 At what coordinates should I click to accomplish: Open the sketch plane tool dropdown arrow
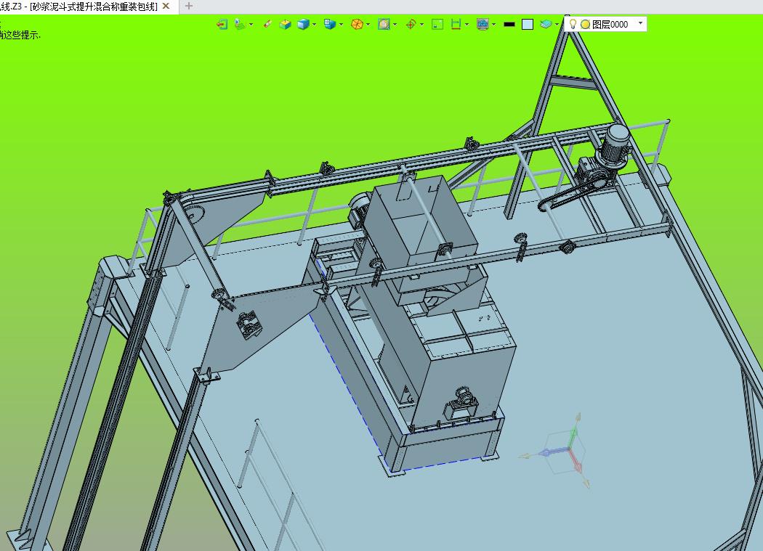pos(251,24)
